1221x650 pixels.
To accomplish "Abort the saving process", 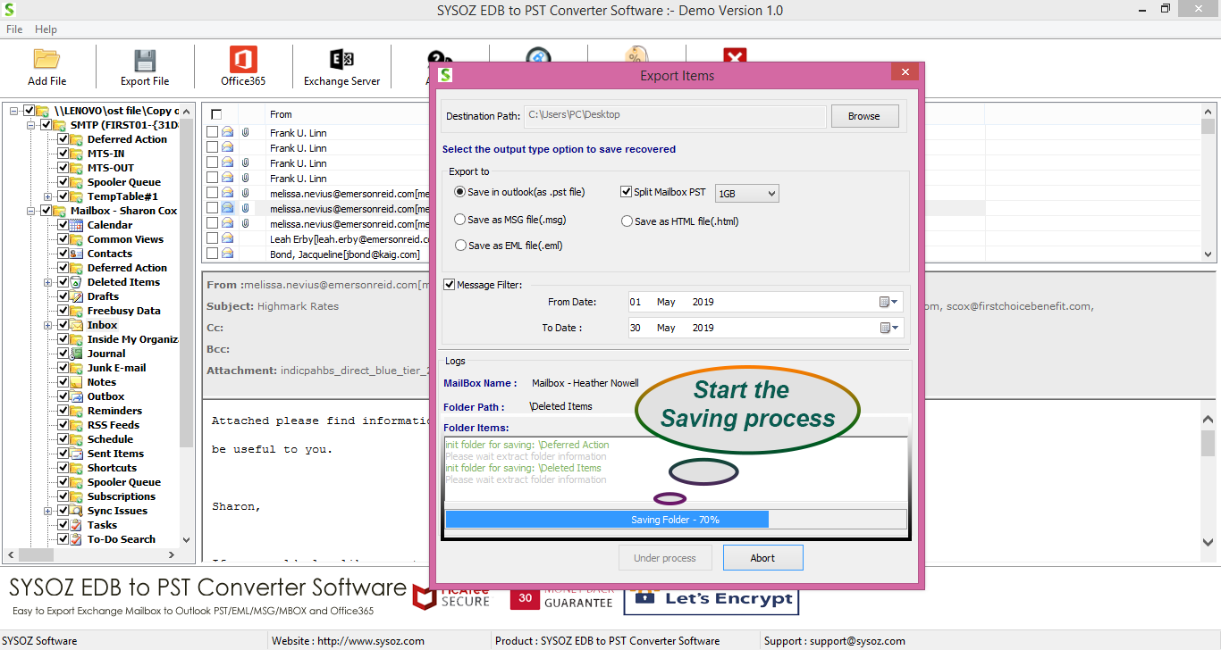I will (762, 558).
